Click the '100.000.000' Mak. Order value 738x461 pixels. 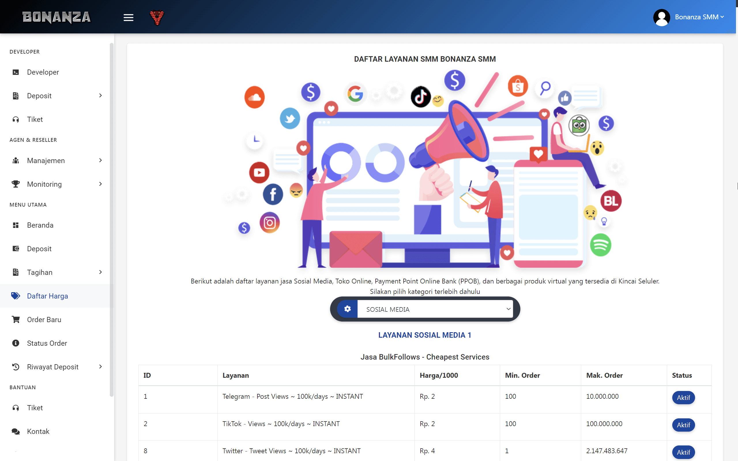(604, 424)
